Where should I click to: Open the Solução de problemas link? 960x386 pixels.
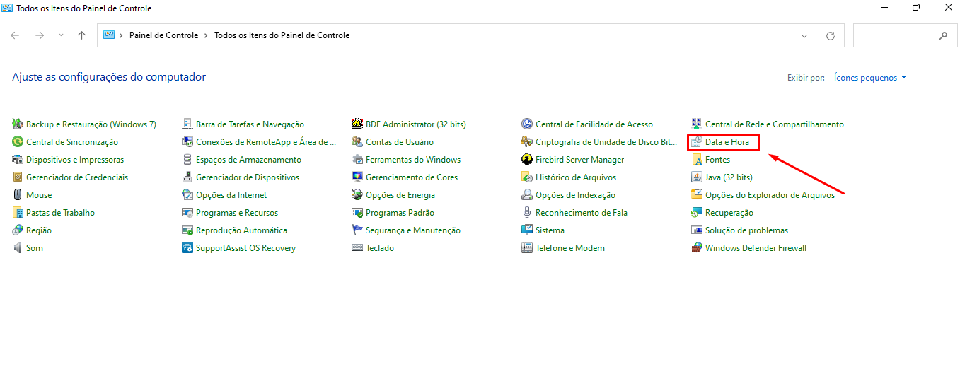[x=746, y=230]
